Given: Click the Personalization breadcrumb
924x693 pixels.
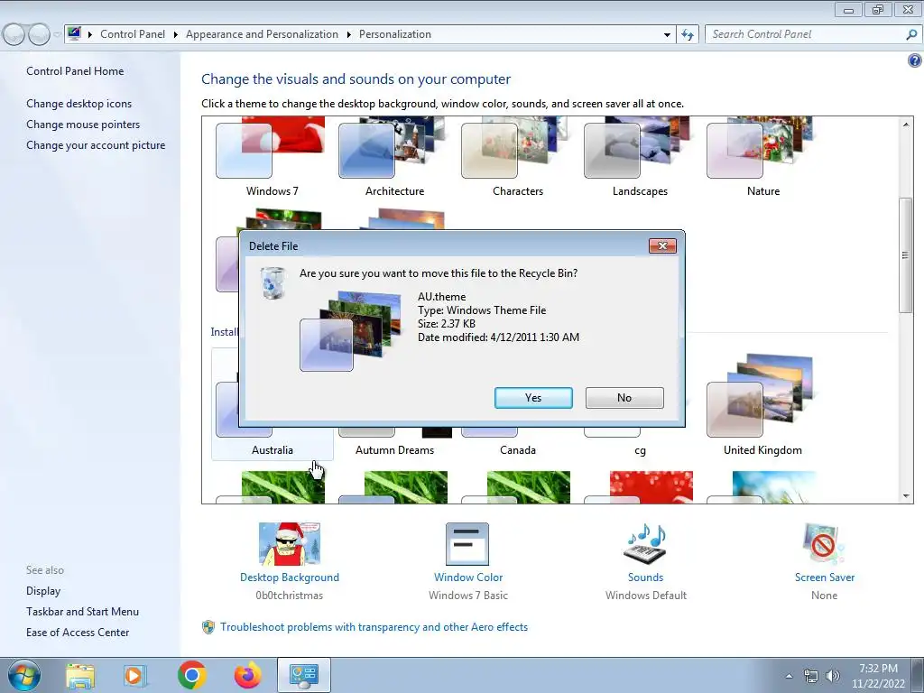Looking at the screenshot, I should (395, 34).
